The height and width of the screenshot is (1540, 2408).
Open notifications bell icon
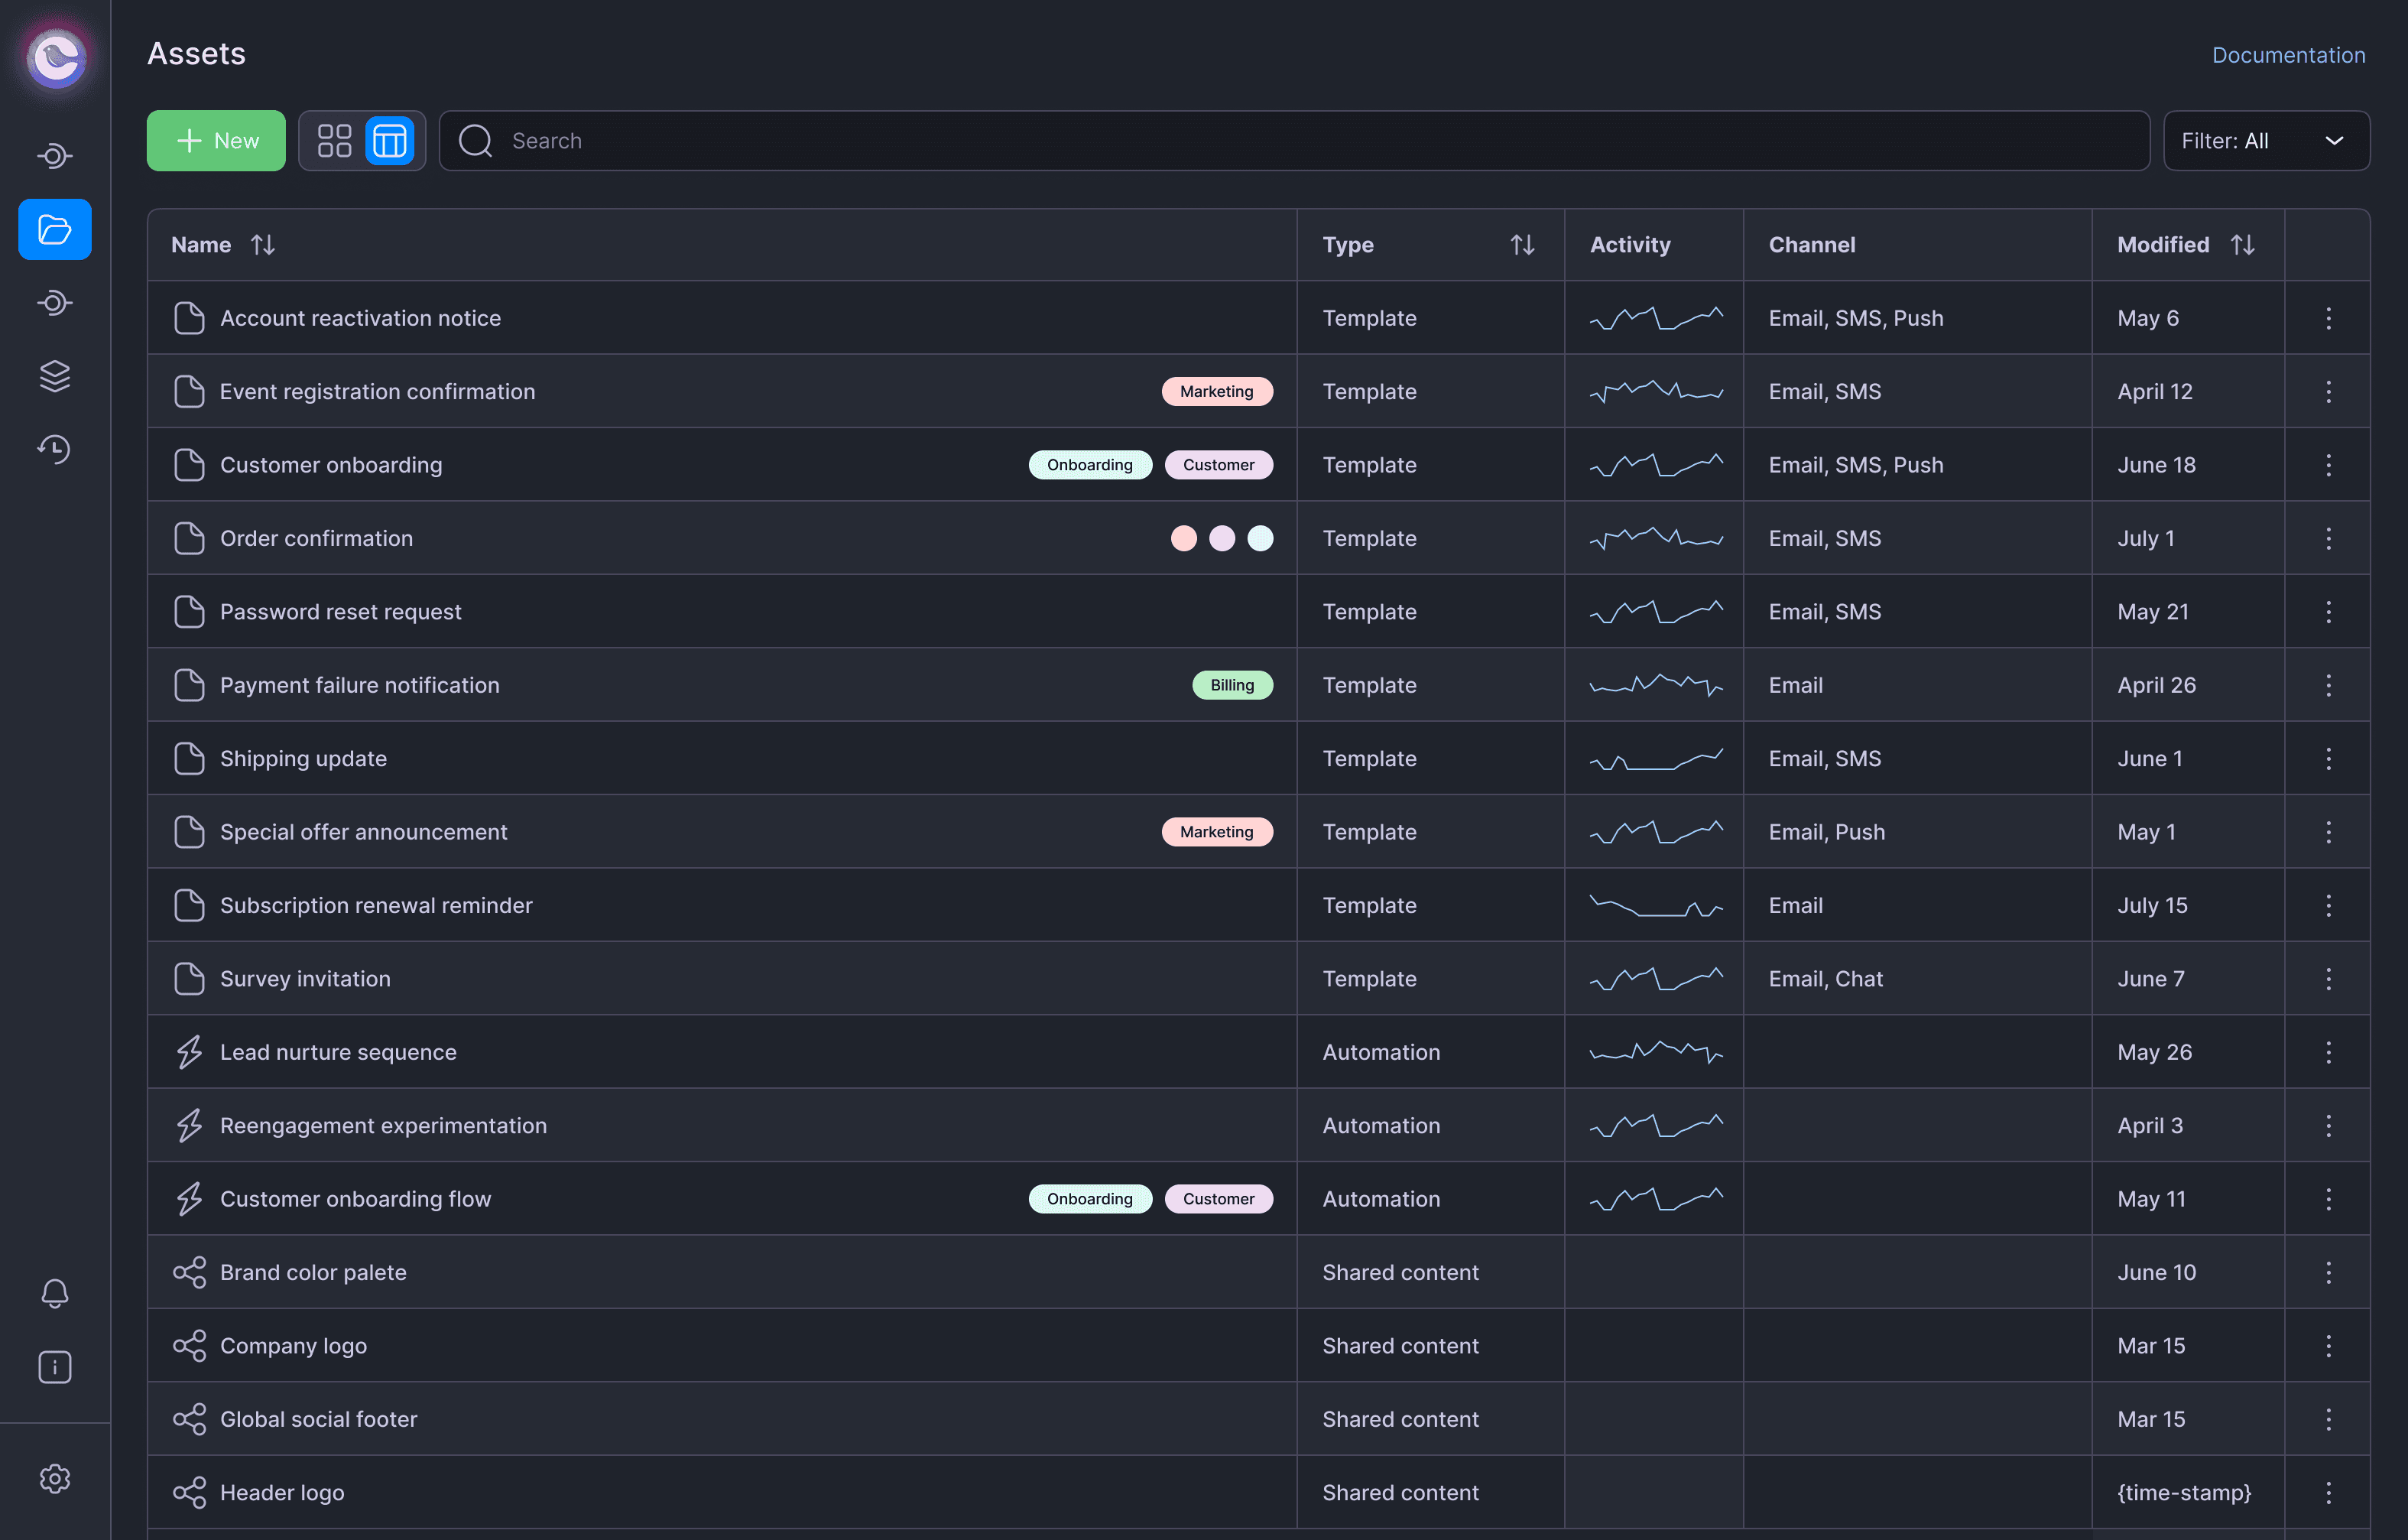[x=55, y=1293]
